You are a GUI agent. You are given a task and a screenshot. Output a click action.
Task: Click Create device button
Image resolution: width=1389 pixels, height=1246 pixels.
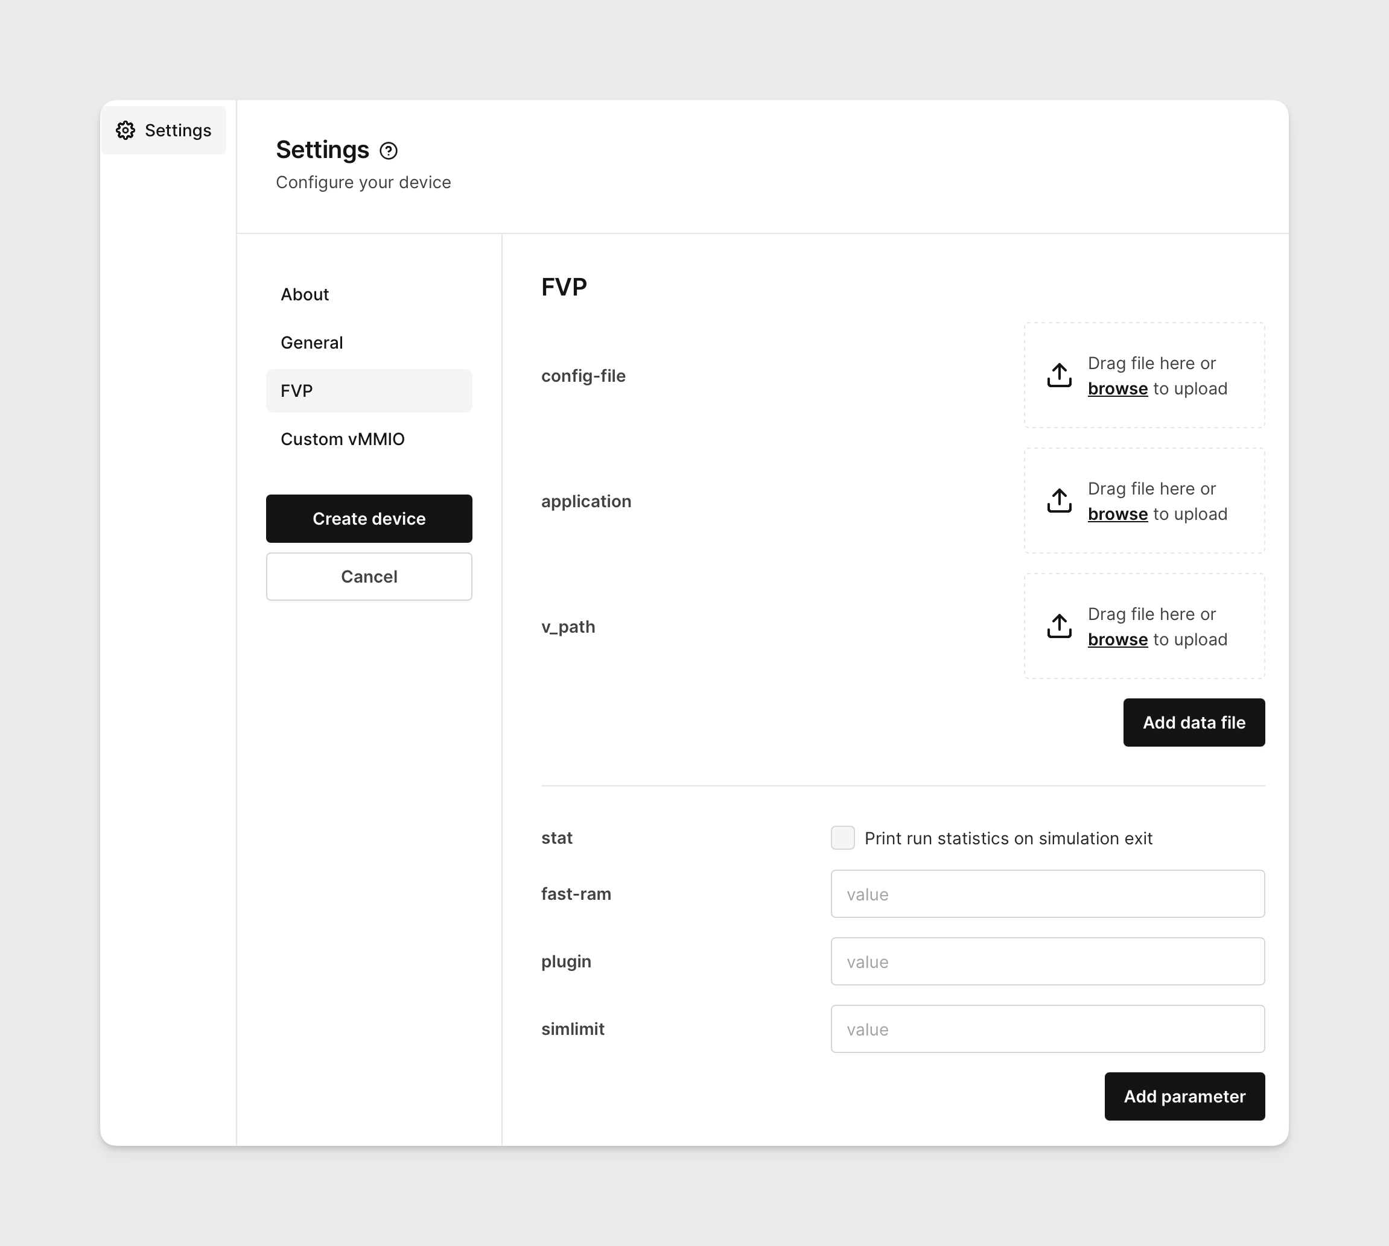coord(369,517)
